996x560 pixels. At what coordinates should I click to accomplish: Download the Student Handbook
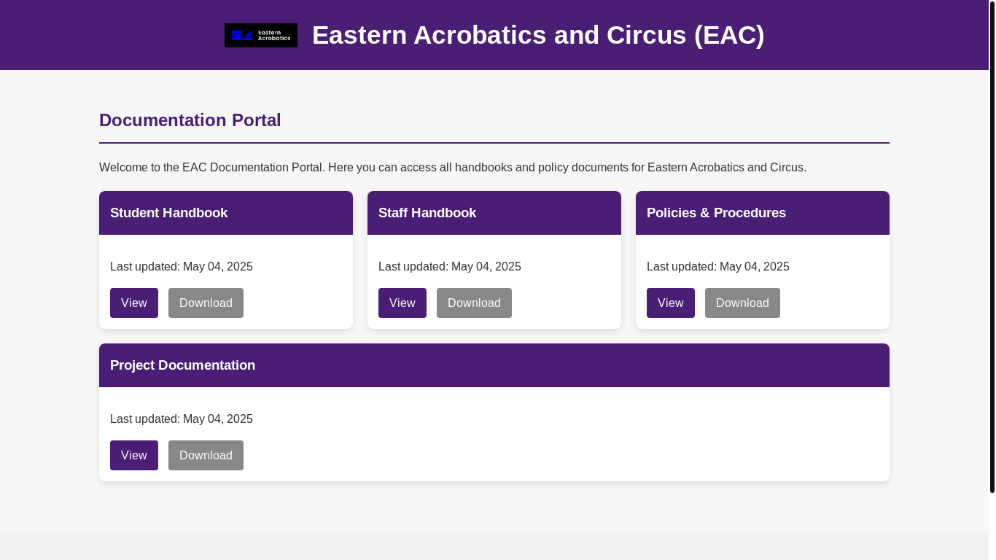pos(206,303)
